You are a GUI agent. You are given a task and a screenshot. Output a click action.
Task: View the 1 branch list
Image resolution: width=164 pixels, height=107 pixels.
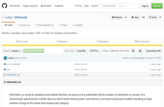click(x=62, y=42)
